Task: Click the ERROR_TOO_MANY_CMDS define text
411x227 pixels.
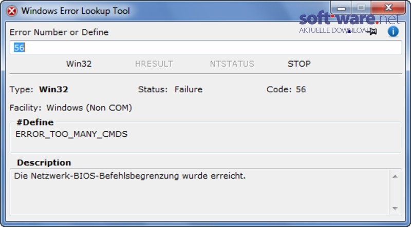Action: [71, 134]
